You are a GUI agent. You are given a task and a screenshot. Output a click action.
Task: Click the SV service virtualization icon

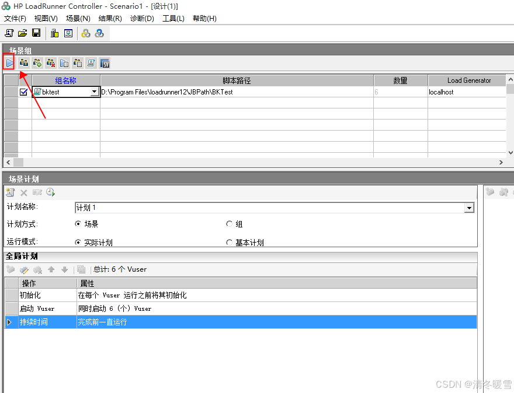coord(105,63)
